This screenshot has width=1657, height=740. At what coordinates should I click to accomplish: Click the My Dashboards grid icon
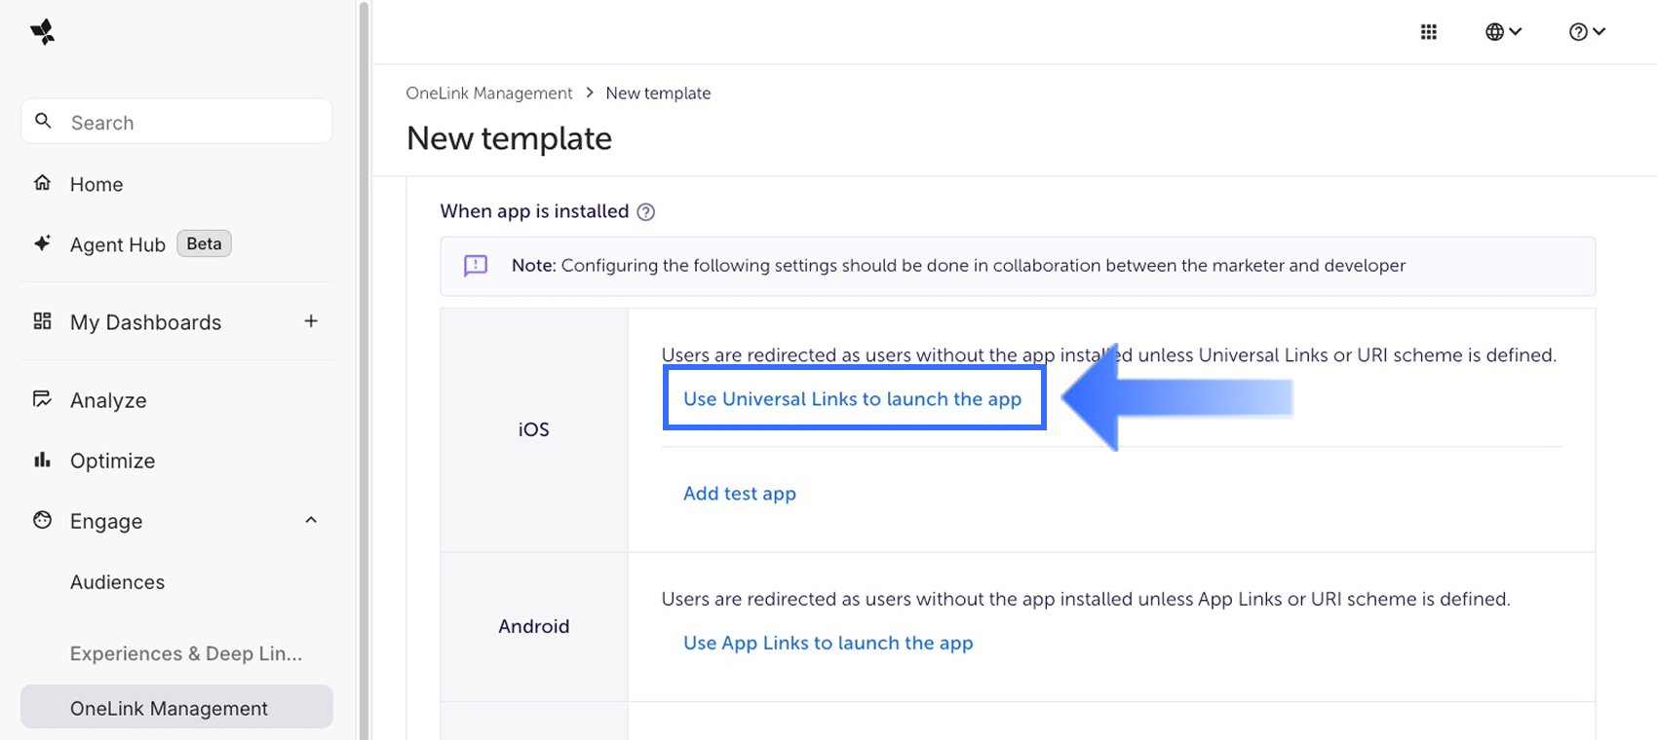[42, 321]
